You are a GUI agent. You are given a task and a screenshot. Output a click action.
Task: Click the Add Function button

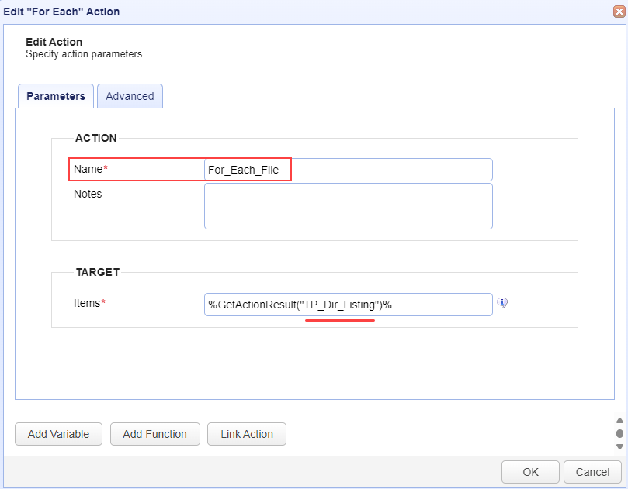point(155,434)
